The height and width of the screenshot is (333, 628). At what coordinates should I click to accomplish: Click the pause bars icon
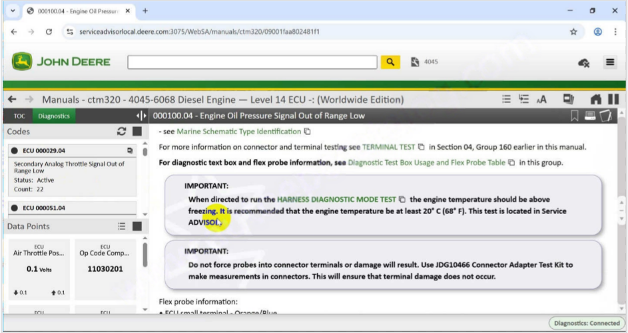click(613, 99)
